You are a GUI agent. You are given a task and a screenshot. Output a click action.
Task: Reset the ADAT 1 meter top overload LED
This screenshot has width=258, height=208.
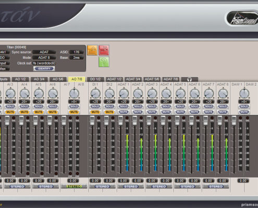127,118
